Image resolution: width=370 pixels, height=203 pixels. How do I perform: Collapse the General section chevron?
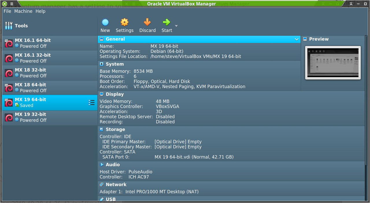297,39
